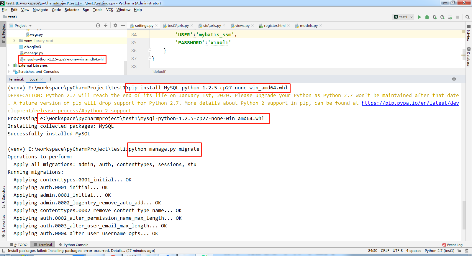Open concurrency diagram run icon
Image resolution: width=472 pixels, height=256 pixels.
tap(450, 17)
